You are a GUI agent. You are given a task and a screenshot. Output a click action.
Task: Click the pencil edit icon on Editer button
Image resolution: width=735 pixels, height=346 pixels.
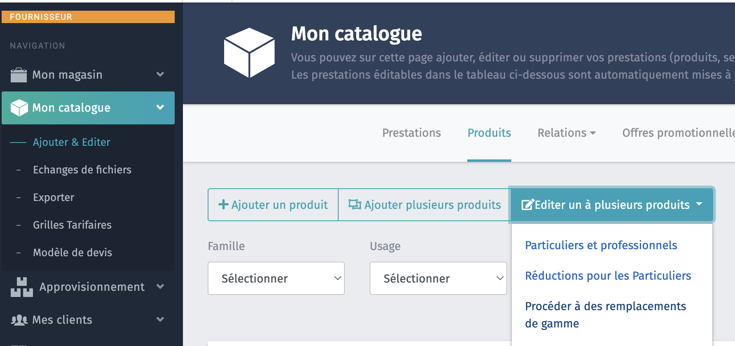[527, 205]
